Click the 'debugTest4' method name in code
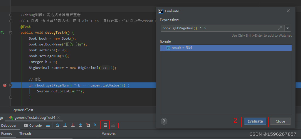This screenshot has width=301, height=139. click(56, 33)
